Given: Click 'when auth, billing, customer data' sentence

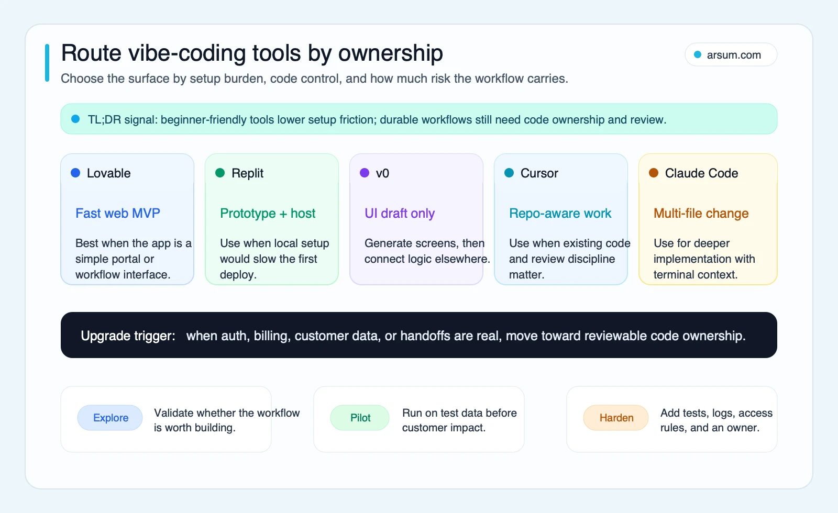Looking at the screenshot, I should (x=466, y=336).
